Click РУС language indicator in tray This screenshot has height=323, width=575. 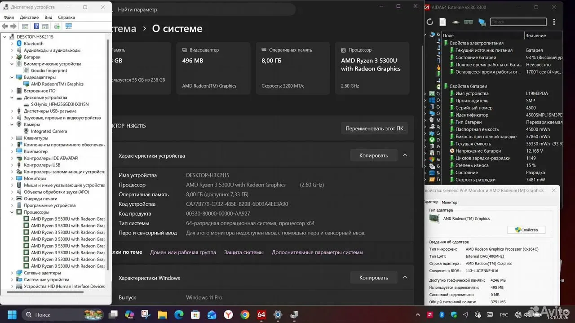(504, 314)
